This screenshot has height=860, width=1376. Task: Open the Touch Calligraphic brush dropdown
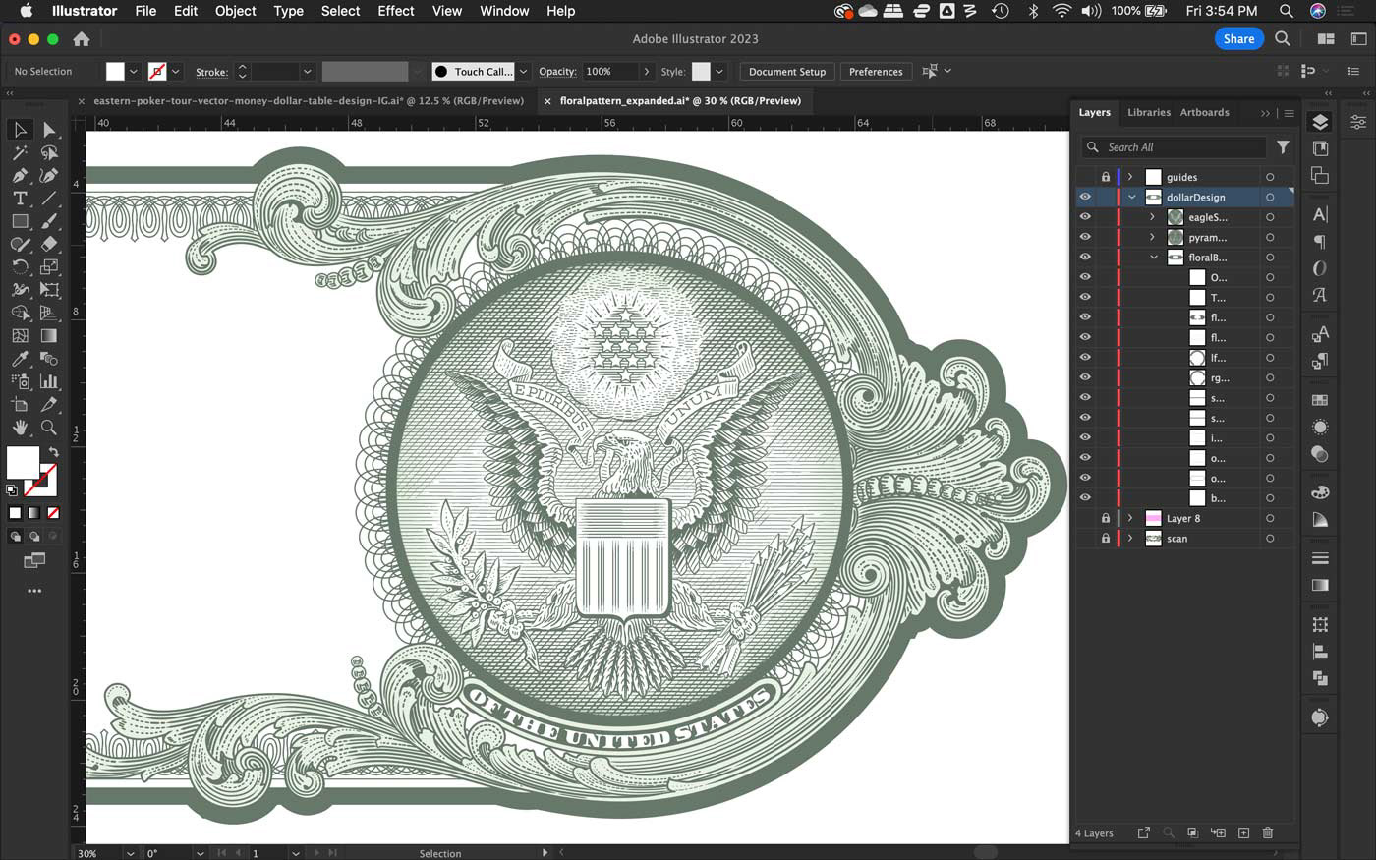523,72
